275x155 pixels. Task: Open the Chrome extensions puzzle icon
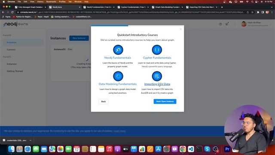[258, 12]
